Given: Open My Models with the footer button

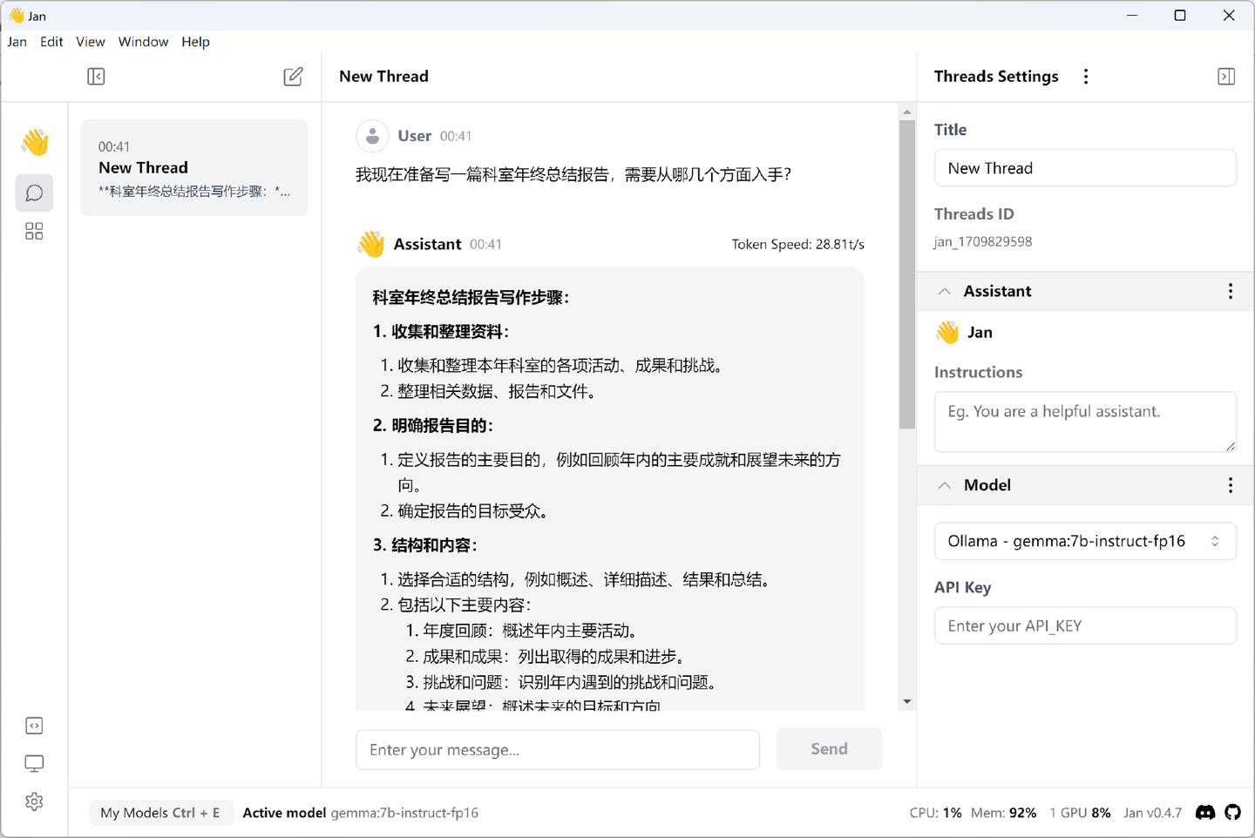Looking at the screenshot, I should [x=161, y=812].
